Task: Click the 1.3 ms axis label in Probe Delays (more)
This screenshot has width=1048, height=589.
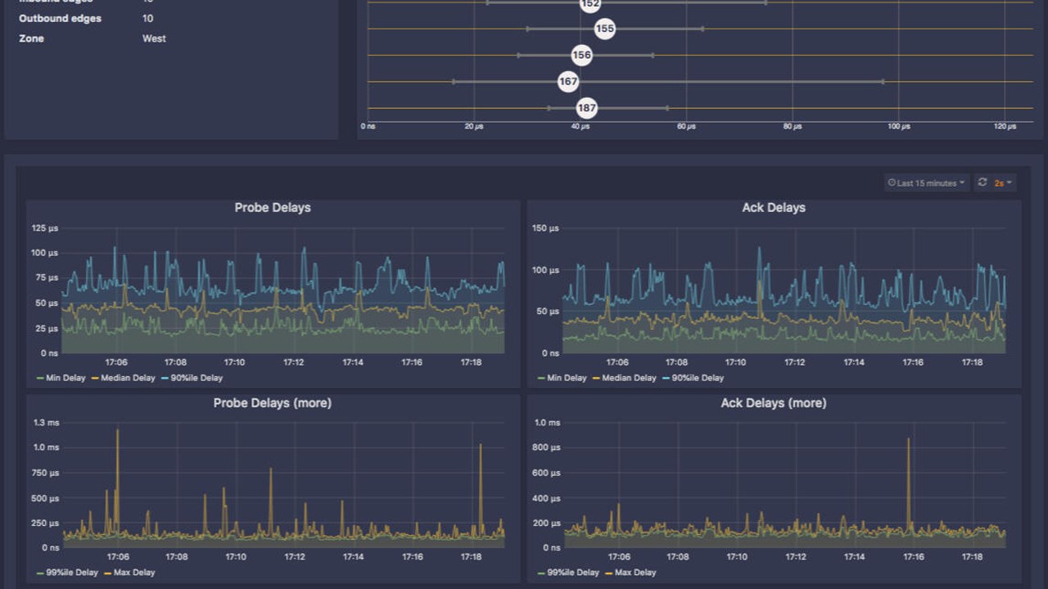Action: click(46, 423)
